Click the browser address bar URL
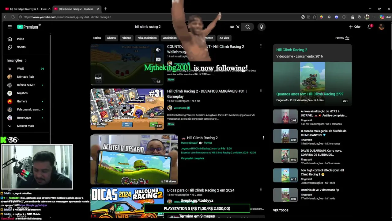The height and width of the screenshot is (221, 392). click(67, 17)
